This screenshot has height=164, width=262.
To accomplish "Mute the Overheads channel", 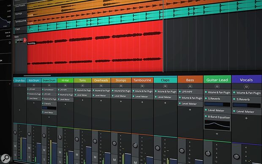I will click(x=95, y=157).
